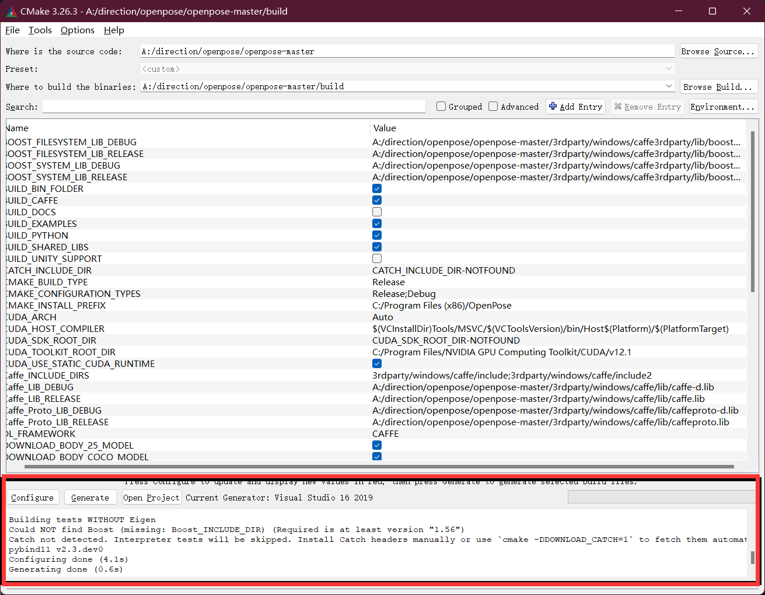Select the CUDA_SDK_ROOT_DIR-NOTFOUND value
The height and width of the screenshot is (595, 765).
[446, 340]
